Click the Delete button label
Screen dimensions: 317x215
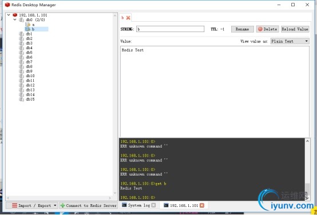270,29
